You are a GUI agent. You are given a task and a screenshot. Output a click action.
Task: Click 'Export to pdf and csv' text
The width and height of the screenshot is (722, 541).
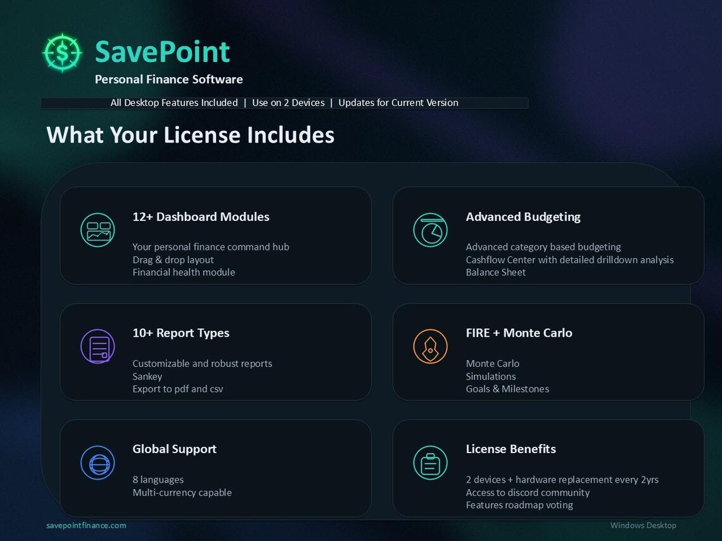coord(177,389)
